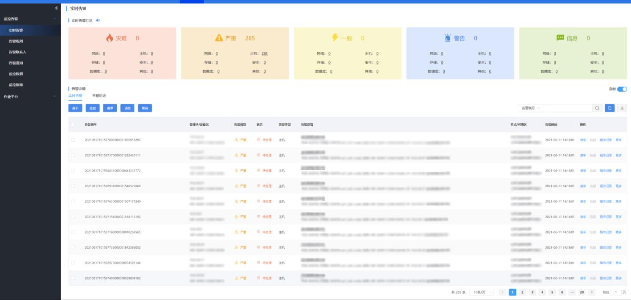Open 告警规则 in the sidebar
This screenshot has height=300, width=631.
(16, 41)
